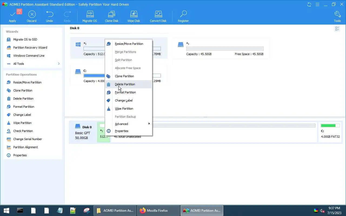Viewport: 346px width, 216px height.
Task: Click the muted volume tray icon
Action: (x=322, y=211)
